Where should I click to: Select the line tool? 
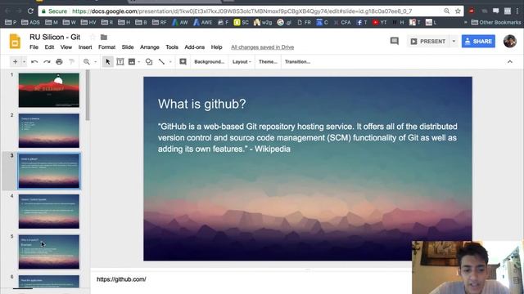click(162, 62)
